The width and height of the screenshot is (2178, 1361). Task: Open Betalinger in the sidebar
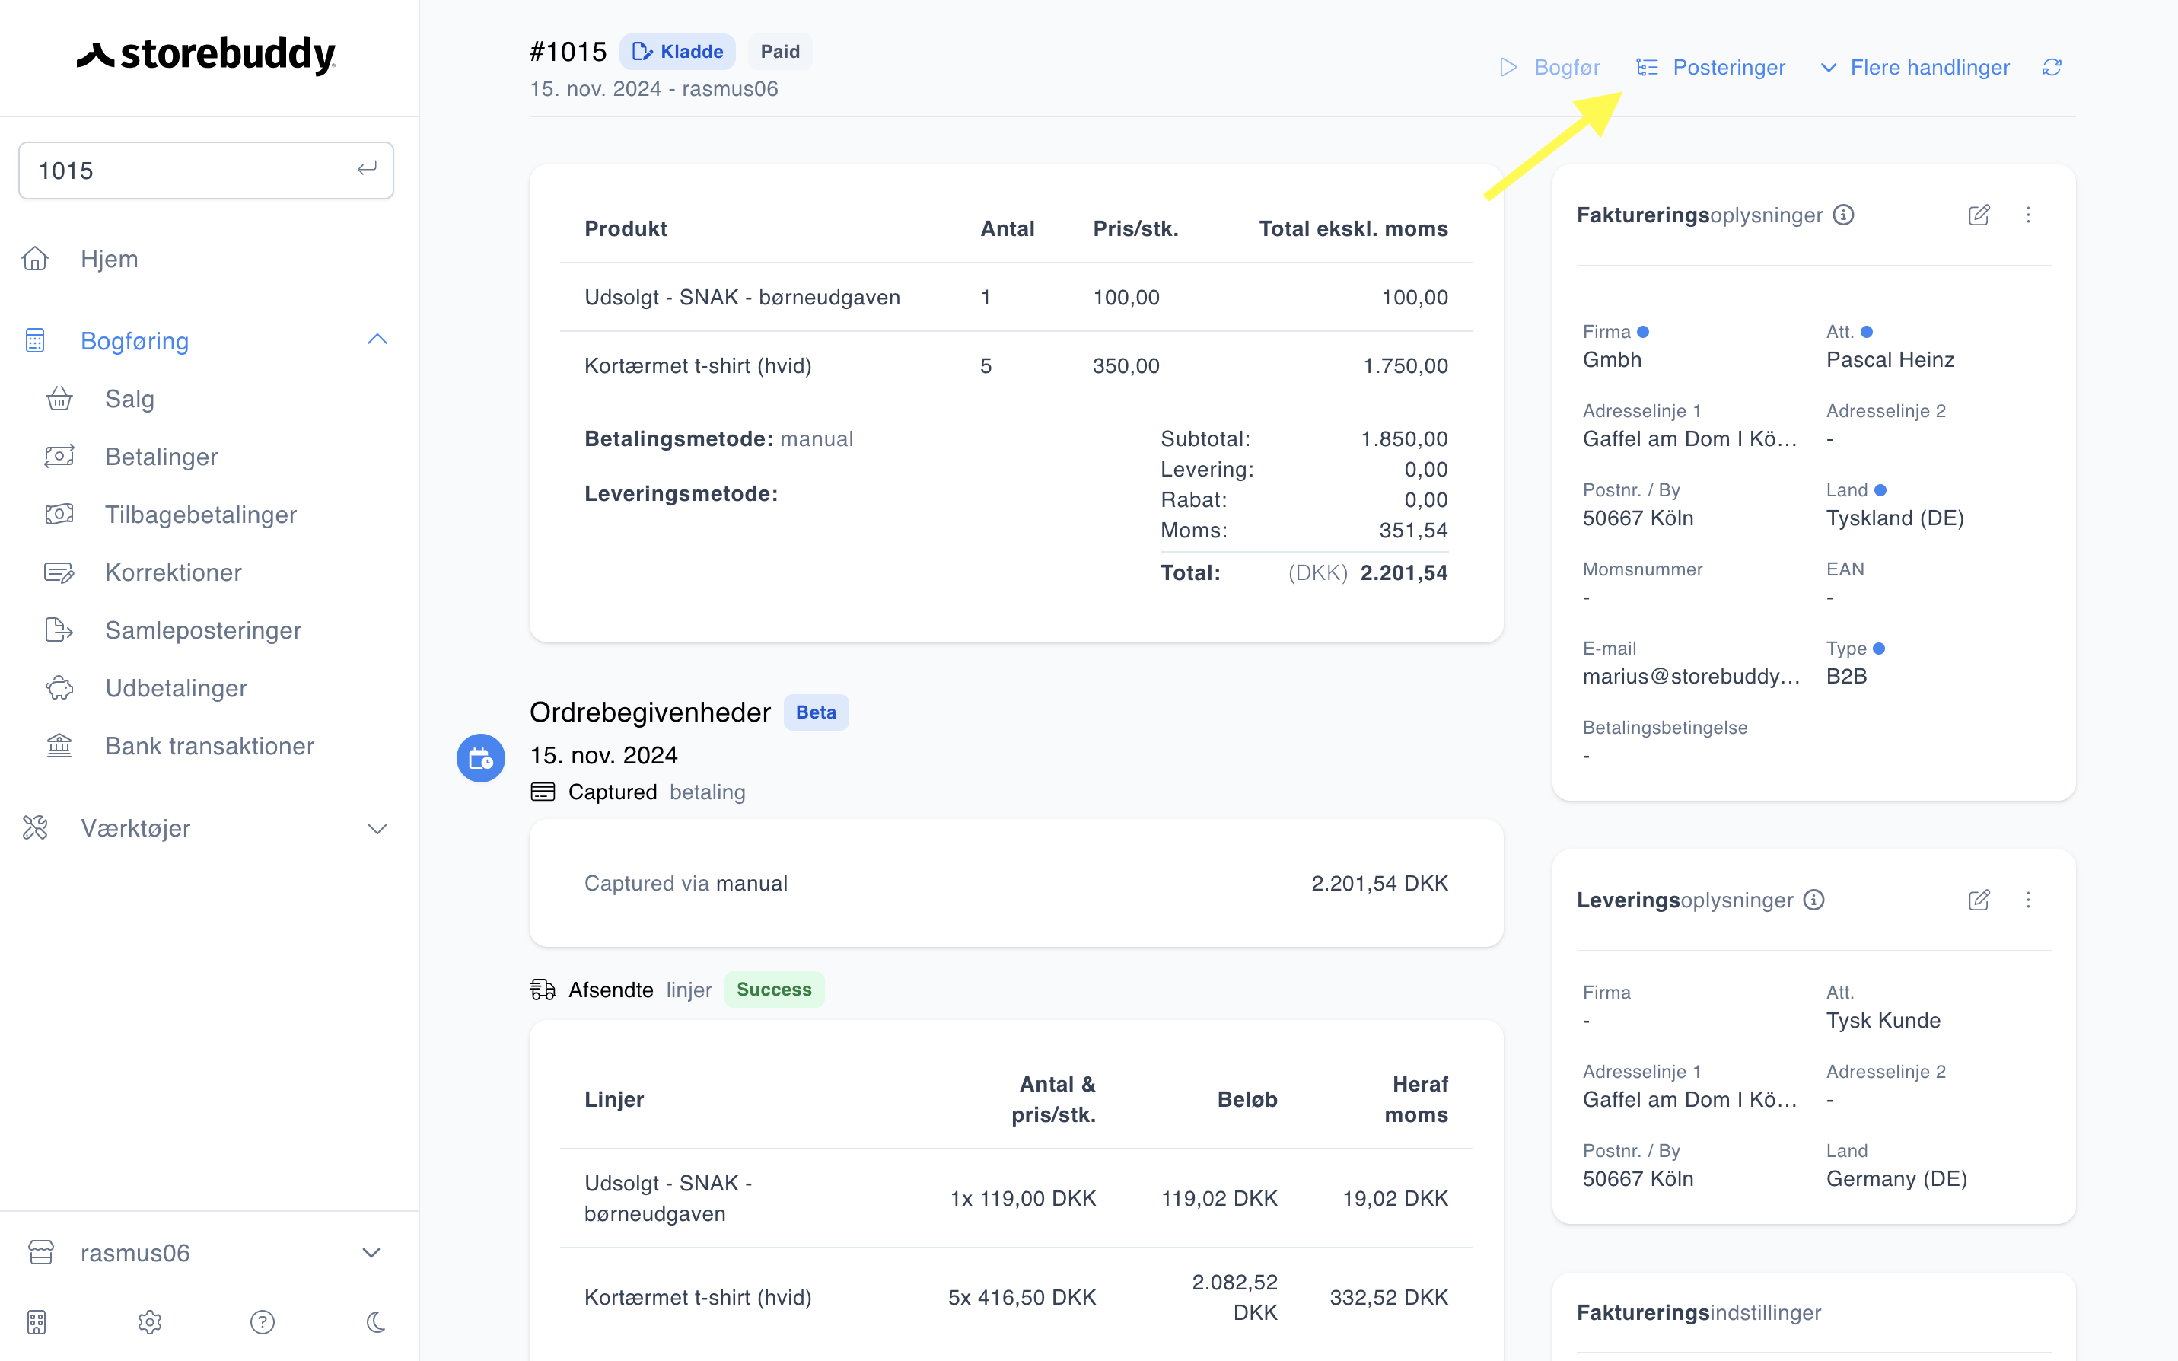click(x=161, y=457)
